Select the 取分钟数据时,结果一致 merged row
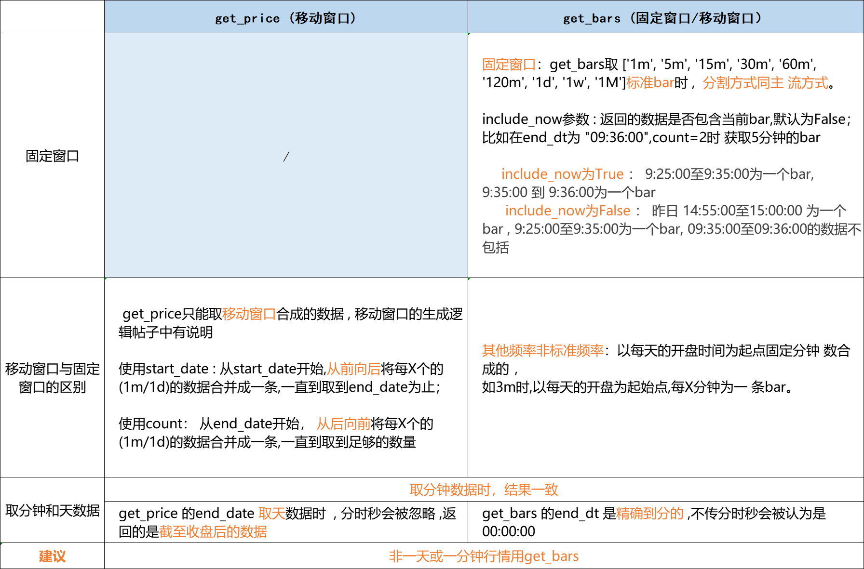 [x=484, y=490]
